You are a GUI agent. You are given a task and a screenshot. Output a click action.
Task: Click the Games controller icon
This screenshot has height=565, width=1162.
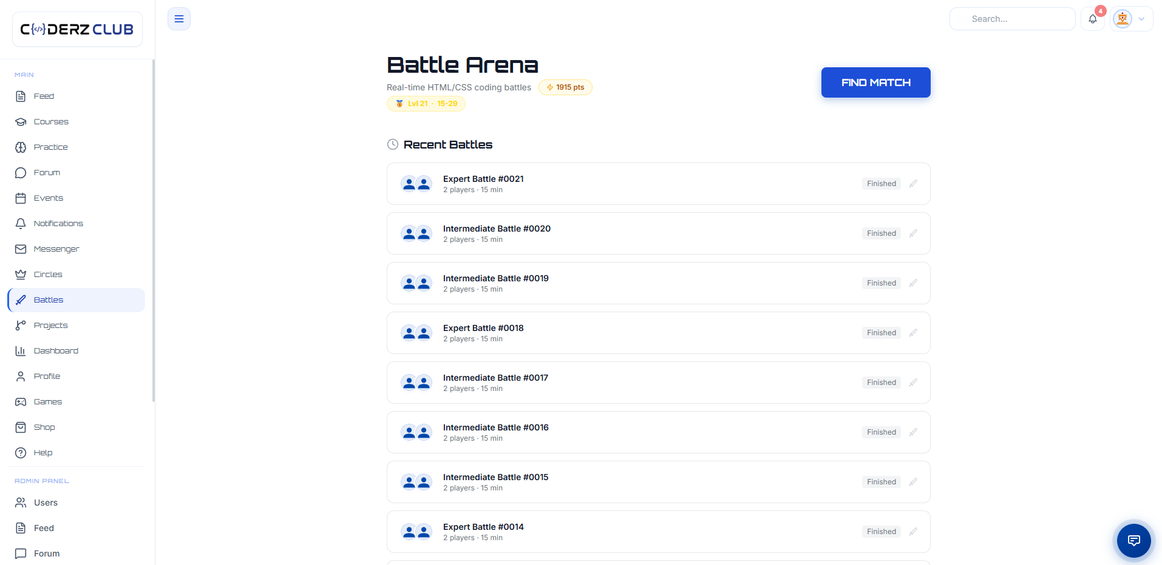click(21, 402)
